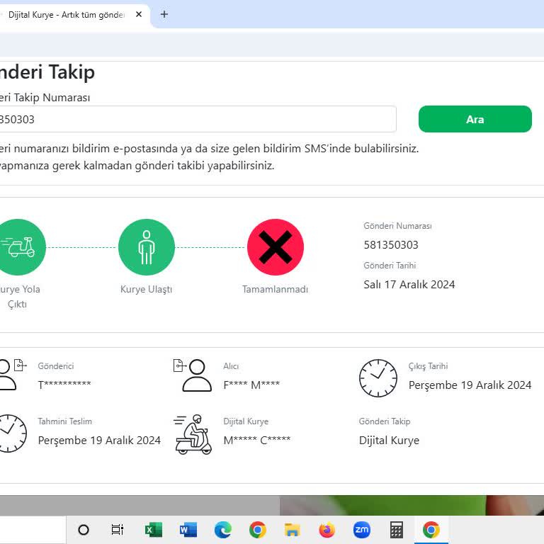544x544 pixels.
Task: Click the shipment number 581350303
Action: [x=391, y=245]
